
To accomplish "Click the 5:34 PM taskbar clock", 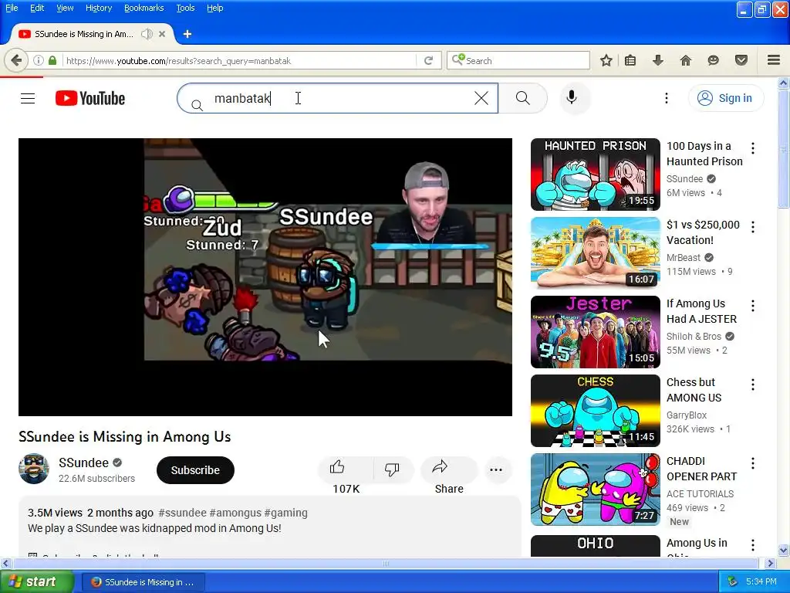I will [761, 582].
